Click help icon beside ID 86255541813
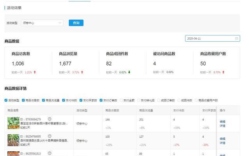 point(50,153)
